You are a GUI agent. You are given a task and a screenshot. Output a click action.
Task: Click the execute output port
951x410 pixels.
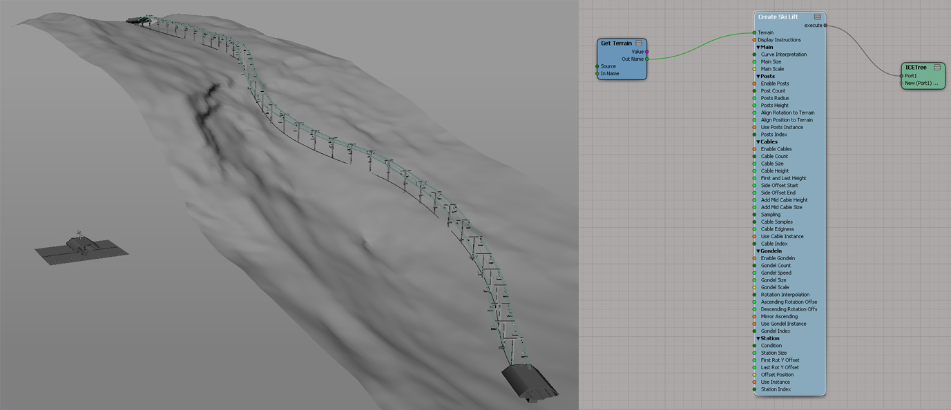tap(825, 26)
